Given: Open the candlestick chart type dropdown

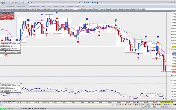Looking at the screenshot, I should click(x=133, y=104).
